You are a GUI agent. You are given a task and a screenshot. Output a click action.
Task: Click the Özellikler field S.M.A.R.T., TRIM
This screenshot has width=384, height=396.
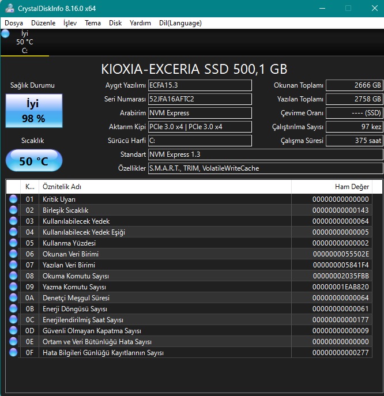(266, 168)
